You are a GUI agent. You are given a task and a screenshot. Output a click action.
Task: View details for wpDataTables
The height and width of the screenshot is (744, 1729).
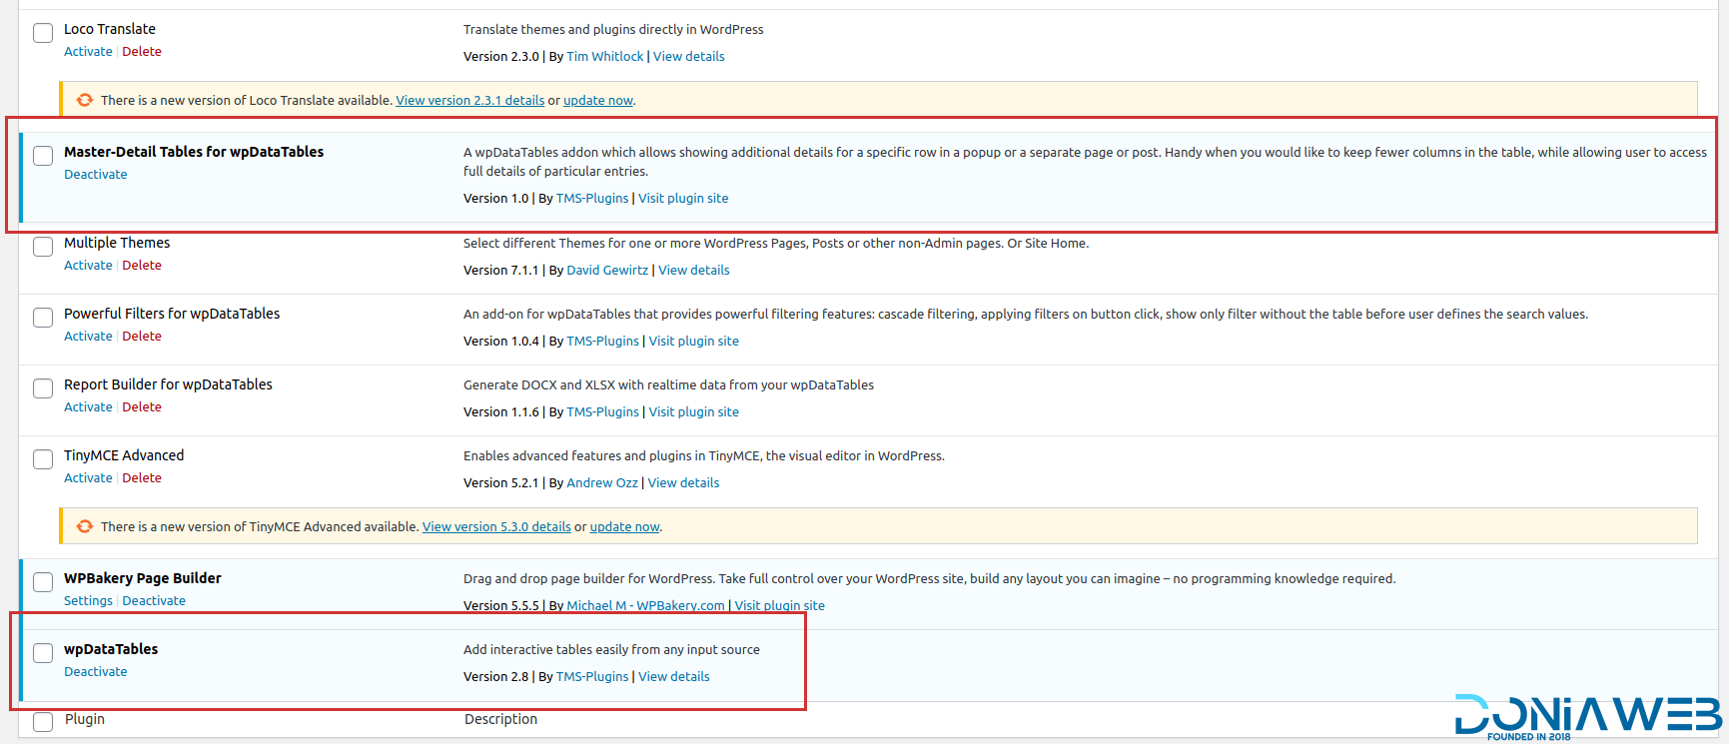point(674,677)
